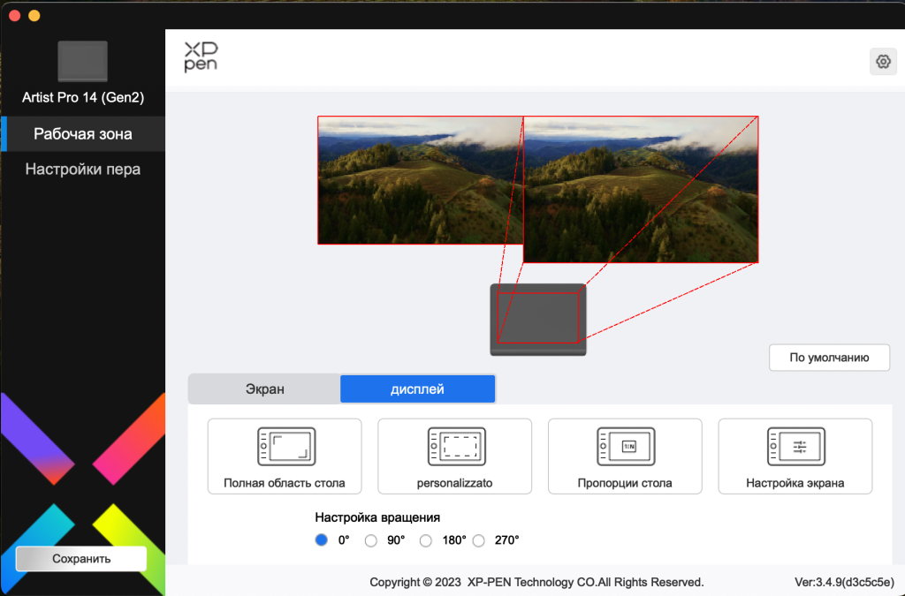
Task: Select 270° rotation
Action: [x=479, y=540]
